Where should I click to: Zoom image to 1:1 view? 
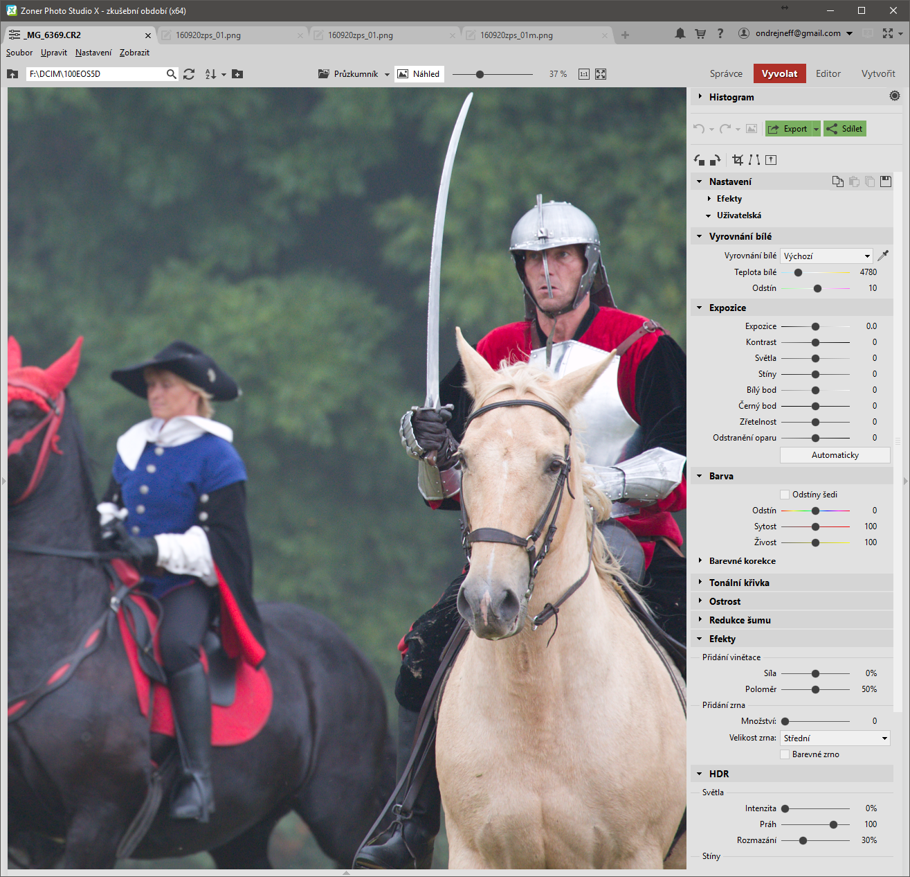point(584,74)
